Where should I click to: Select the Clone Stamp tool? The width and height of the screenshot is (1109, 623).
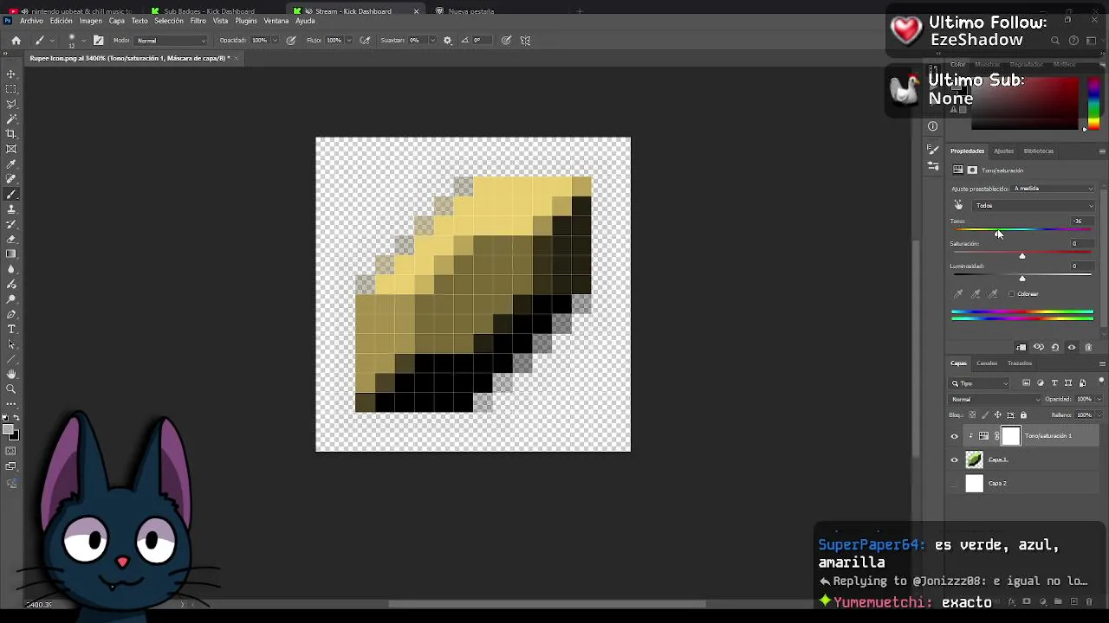coord(11,209)
